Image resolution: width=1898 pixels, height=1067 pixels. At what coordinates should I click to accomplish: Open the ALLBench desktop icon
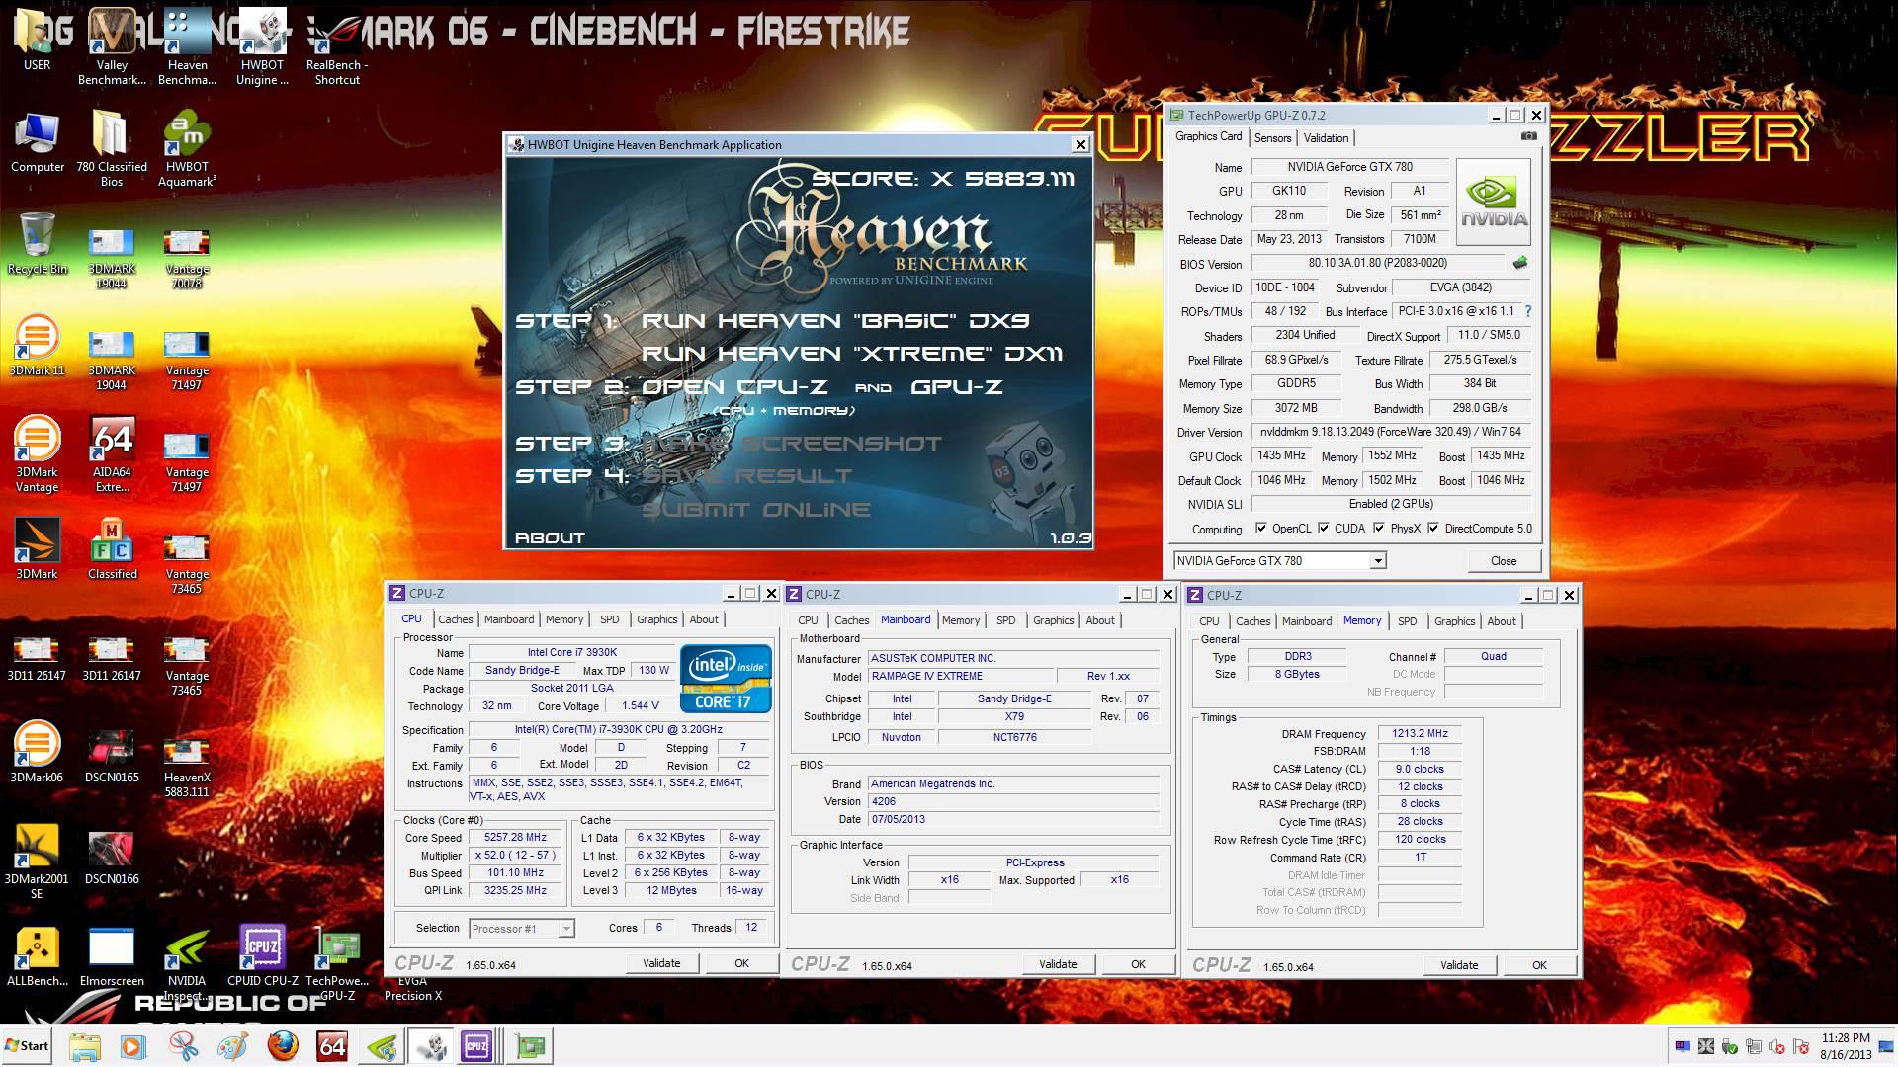pos(37,955)
